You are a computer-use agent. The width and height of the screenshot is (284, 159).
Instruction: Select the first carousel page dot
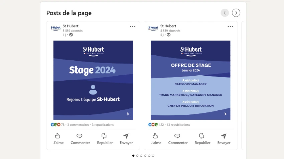(133, 156)
